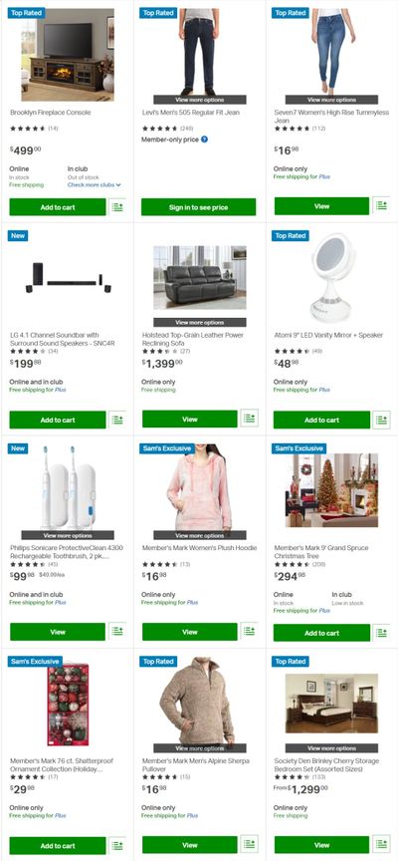Screen dimensions: 398x861
Task: Add Atomi Vanity Mirror to list icon
Action: click(381, 420)
